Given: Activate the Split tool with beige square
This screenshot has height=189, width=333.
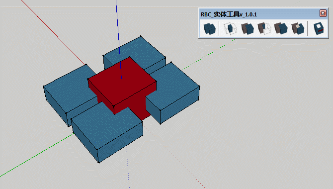Looking at the screenshot, I should (x=298, y=28).
